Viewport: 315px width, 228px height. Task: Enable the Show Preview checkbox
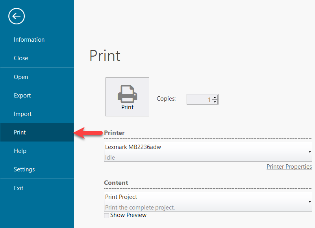pyautogui.click(x=106, y=215)
